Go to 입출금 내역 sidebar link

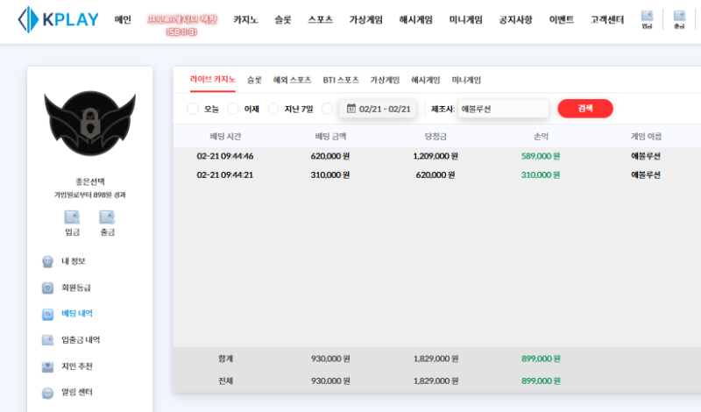[81, 340]
